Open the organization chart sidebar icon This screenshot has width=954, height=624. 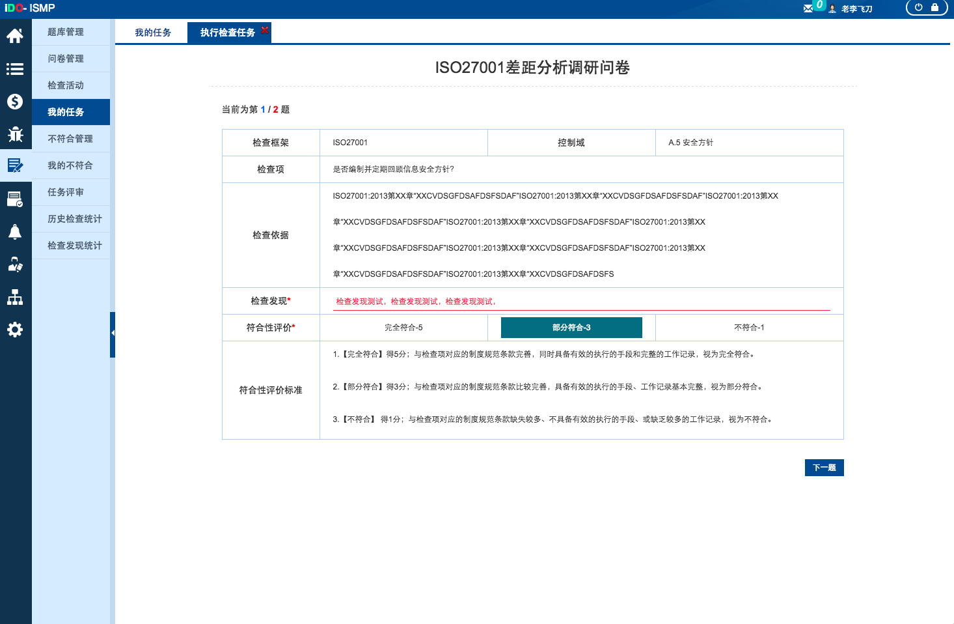coord(15,298)
